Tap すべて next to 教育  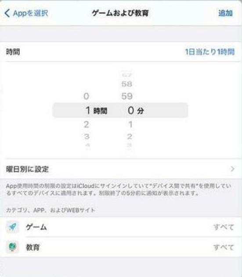pyautogui.click(x=224, y=247)
